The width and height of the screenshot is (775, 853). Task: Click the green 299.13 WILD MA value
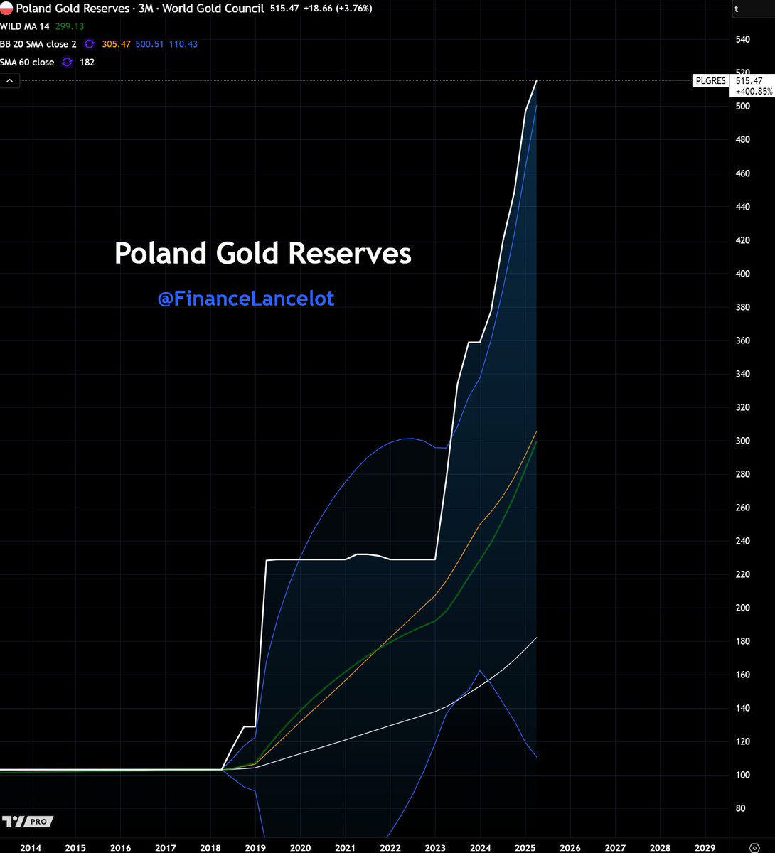tap(70, 26)
